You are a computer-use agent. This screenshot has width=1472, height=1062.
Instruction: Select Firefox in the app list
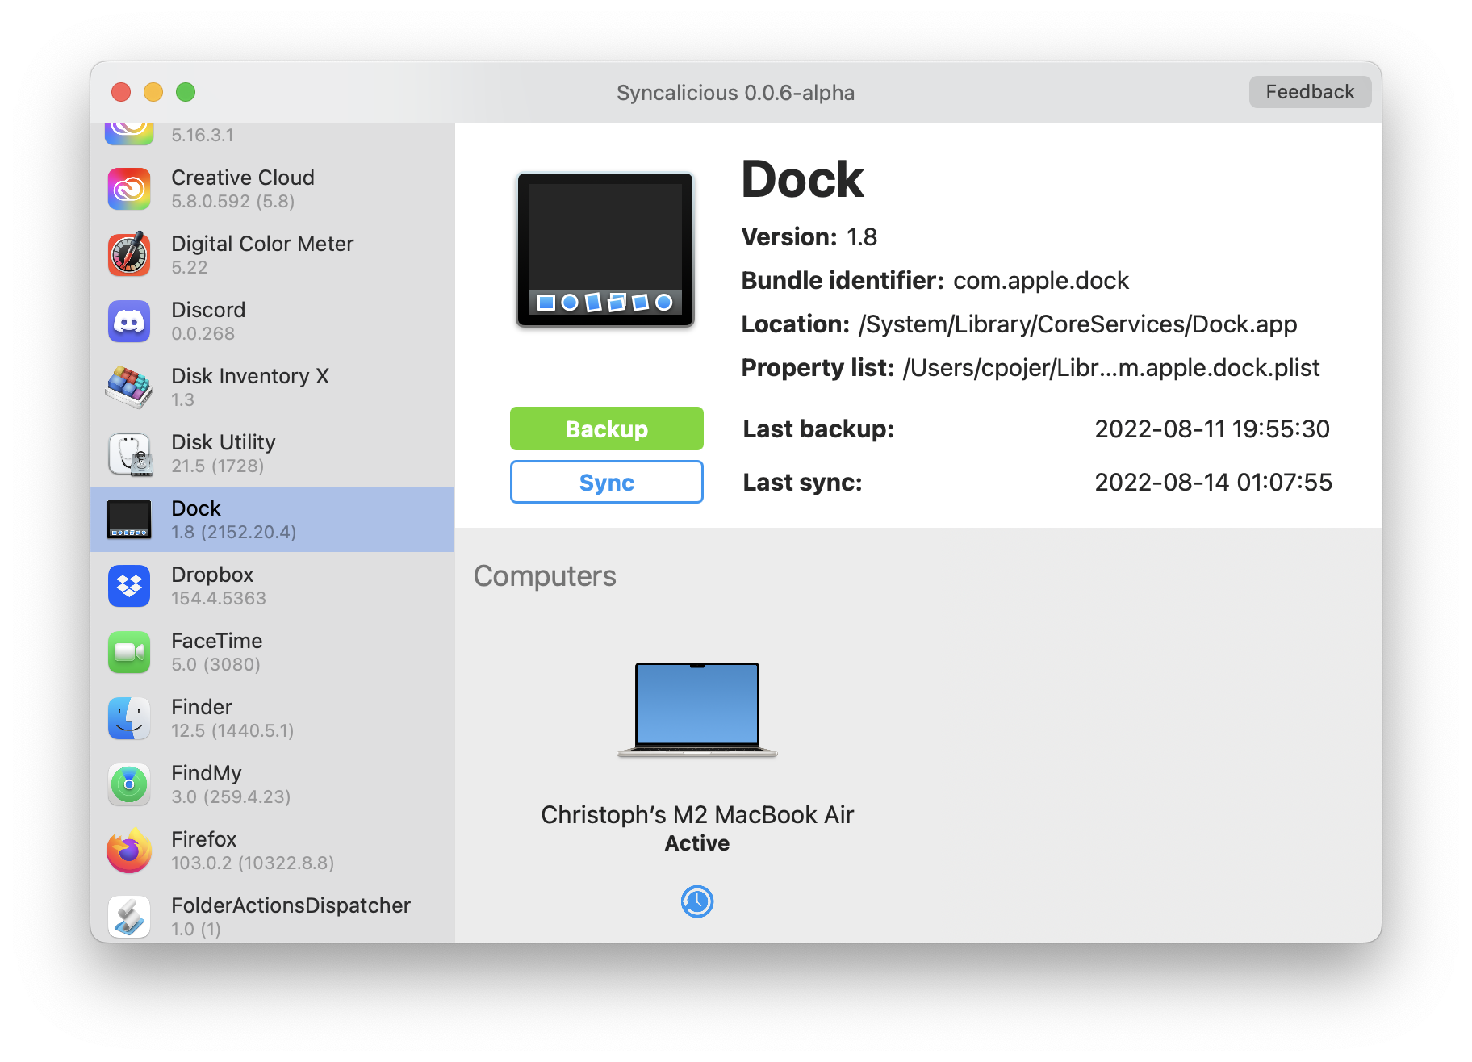click(272, 851)
